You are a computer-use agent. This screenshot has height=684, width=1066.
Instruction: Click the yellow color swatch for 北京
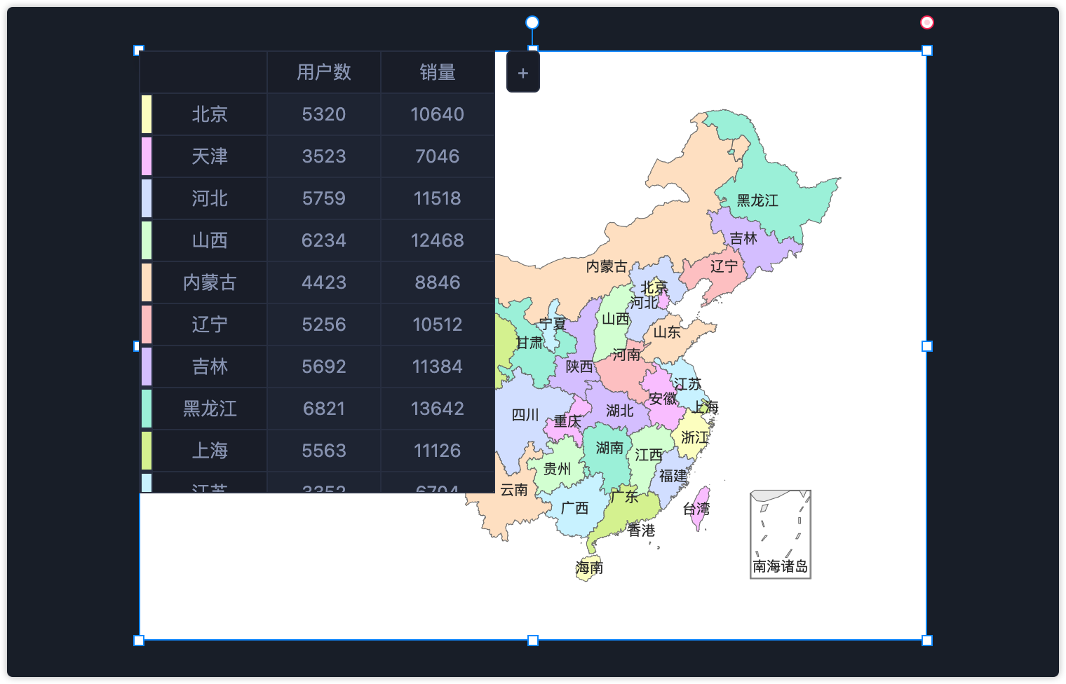coord(147,114)
